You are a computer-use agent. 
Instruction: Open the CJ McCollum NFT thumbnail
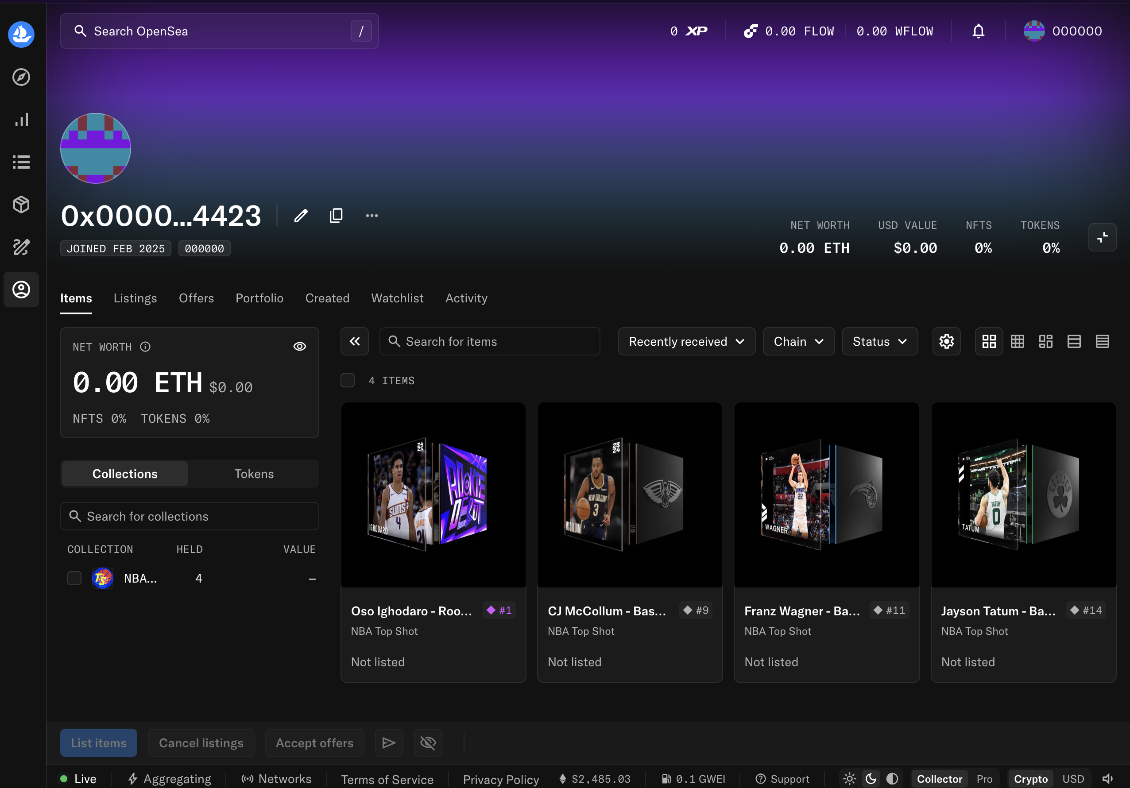tap(630, 494)
